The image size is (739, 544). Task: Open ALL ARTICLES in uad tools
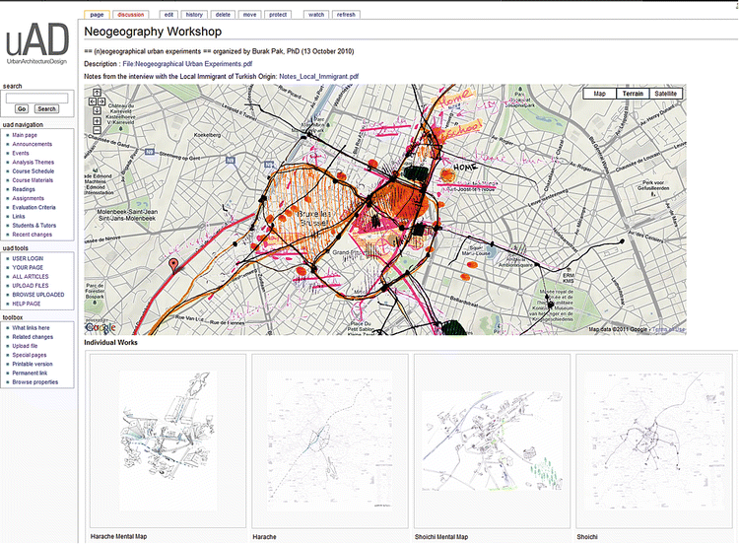coord(31,277)
